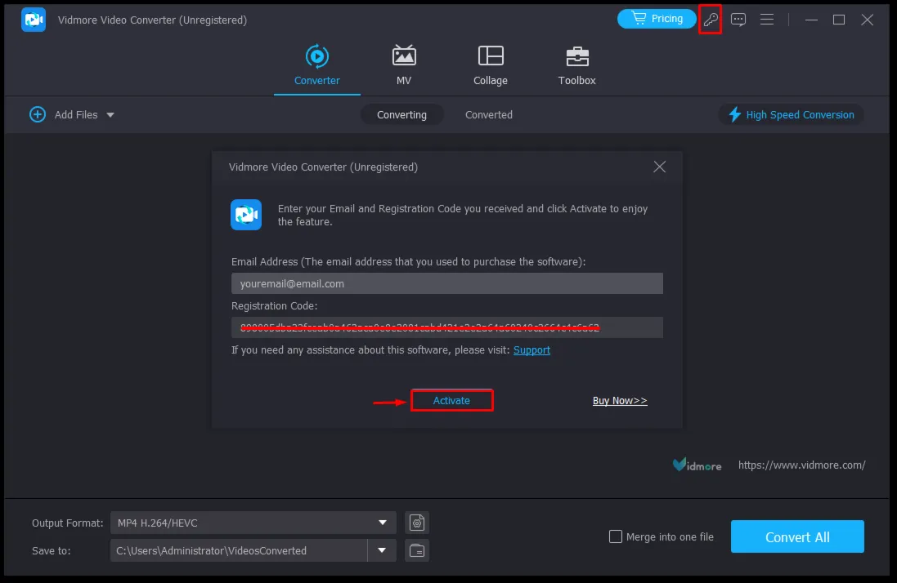Screen dimensions: 897x583
Task: Open the Collage tab
Action: pos(491,65)
